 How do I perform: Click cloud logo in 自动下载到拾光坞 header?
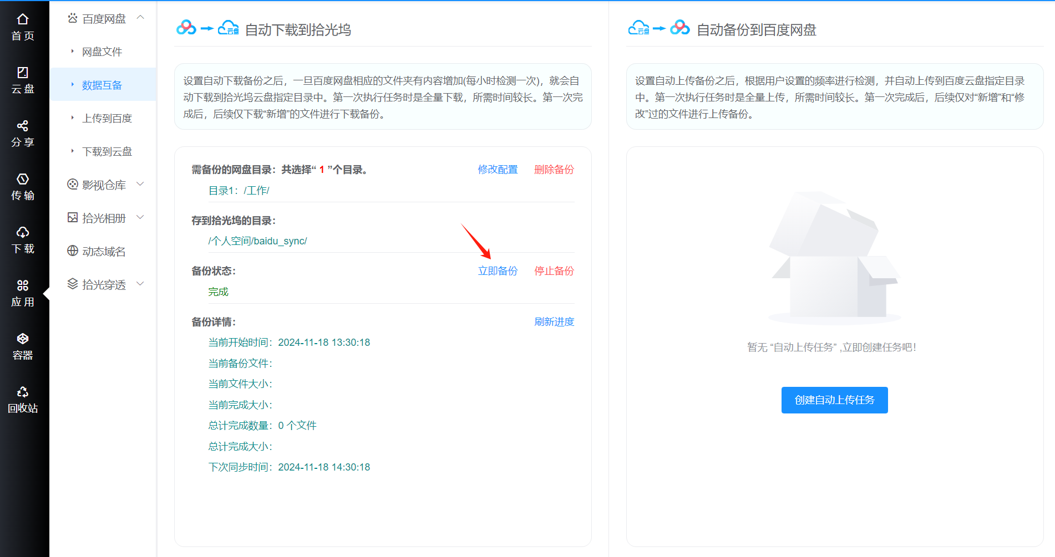point(228,28)
